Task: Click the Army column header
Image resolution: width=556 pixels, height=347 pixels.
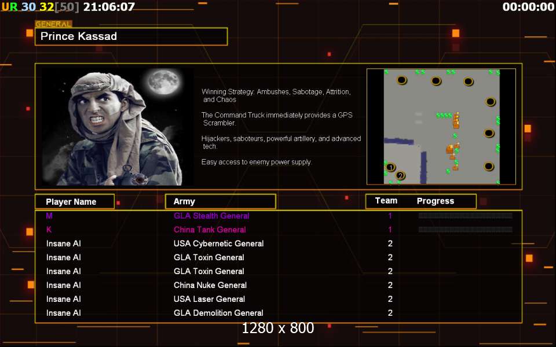Action: tap(220, 201)
